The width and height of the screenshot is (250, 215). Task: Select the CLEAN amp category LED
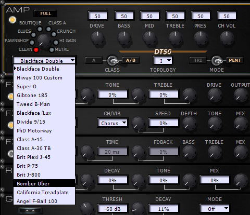click(x=36, y=50)
